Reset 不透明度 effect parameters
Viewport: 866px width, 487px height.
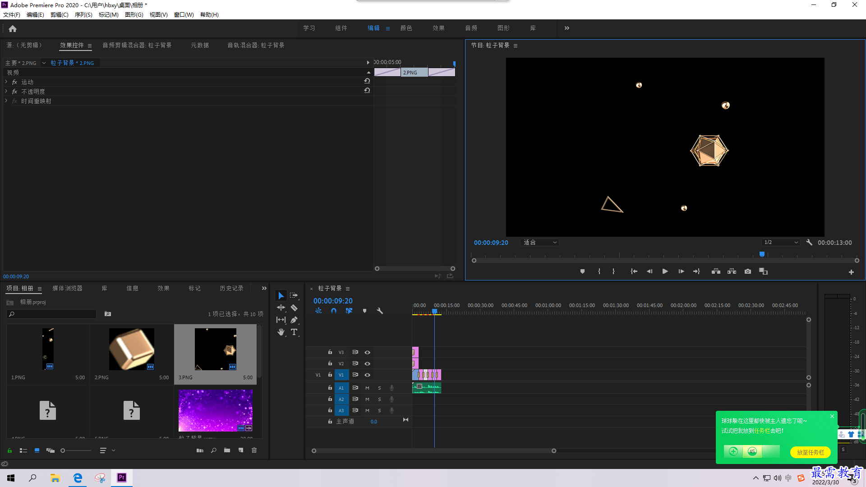coord(367,91)
